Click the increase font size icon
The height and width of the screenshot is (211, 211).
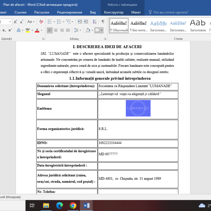[x=15, y=22]
